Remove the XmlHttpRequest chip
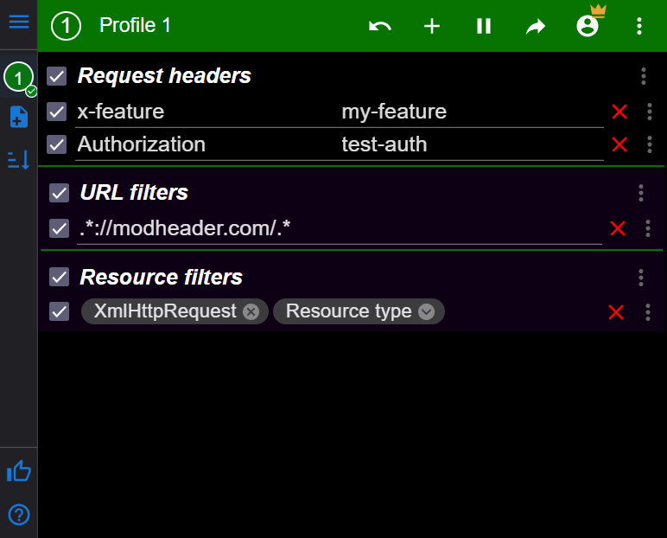The image size is (667, 538). (251, 311)
